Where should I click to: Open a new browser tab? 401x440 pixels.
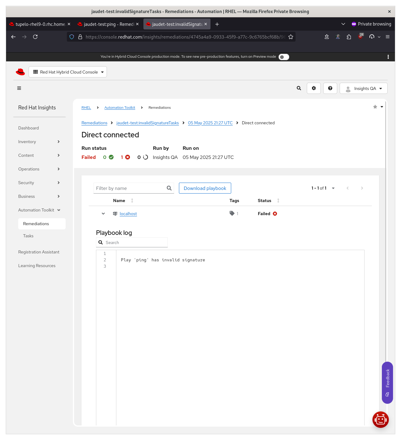click(217, 24)
